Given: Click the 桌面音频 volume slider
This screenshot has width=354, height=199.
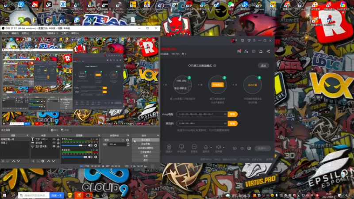Looking at the screenshot, I should tap(74, 157).
